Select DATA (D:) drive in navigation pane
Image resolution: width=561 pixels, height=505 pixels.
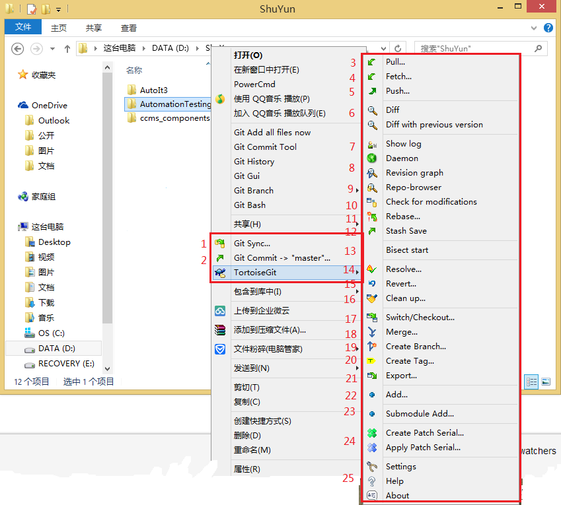54,349
